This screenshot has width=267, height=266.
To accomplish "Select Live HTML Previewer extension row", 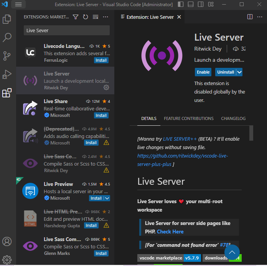I will point(65,218).
